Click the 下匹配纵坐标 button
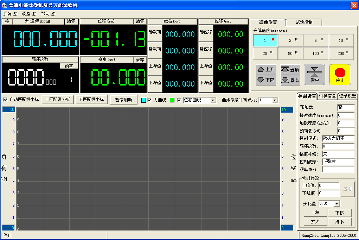Image resolution: width=359 pixels, height=240 pixels. pos(91,100)
